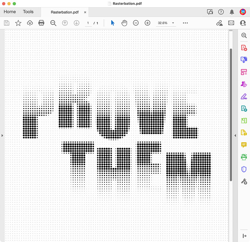Open the zoom level dropdown arrow
This screenshot has height=242, width=250.
pyautogui.click(x=173, y=23)
